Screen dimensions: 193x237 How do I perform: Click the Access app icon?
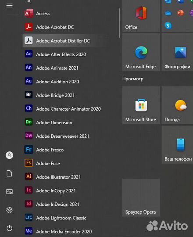(x=29, y=14)
